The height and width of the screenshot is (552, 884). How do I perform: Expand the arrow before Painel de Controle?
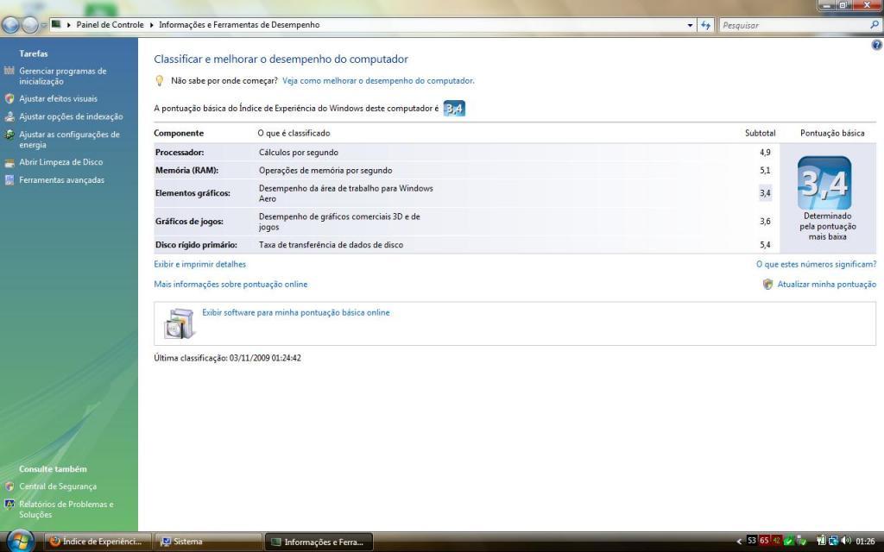pos(69,25)
